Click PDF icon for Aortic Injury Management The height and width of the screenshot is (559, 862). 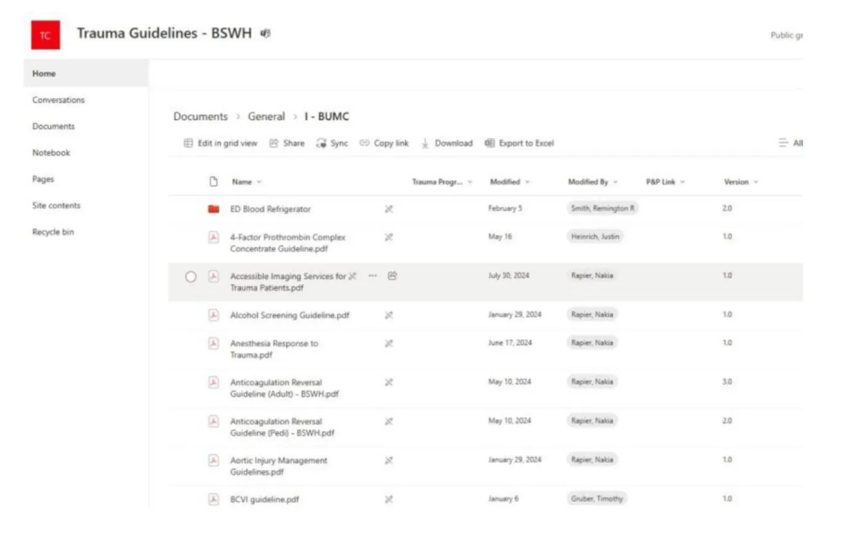(214, 460)
